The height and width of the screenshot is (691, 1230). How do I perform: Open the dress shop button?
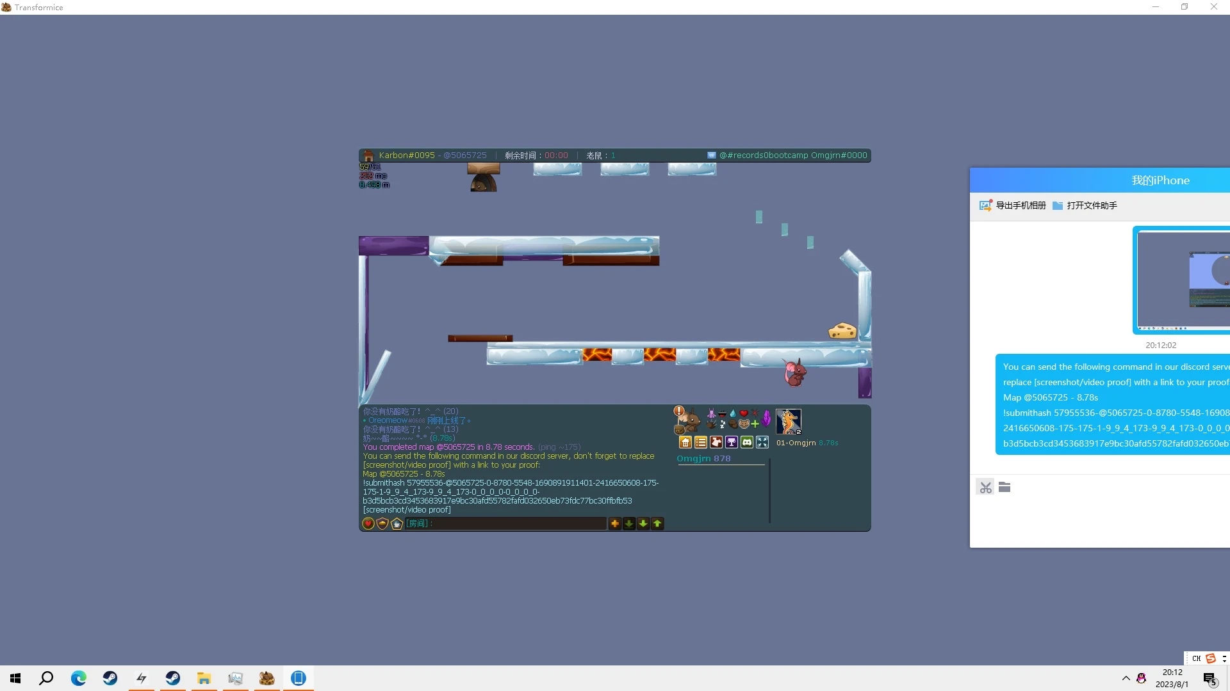pos(716,442)
